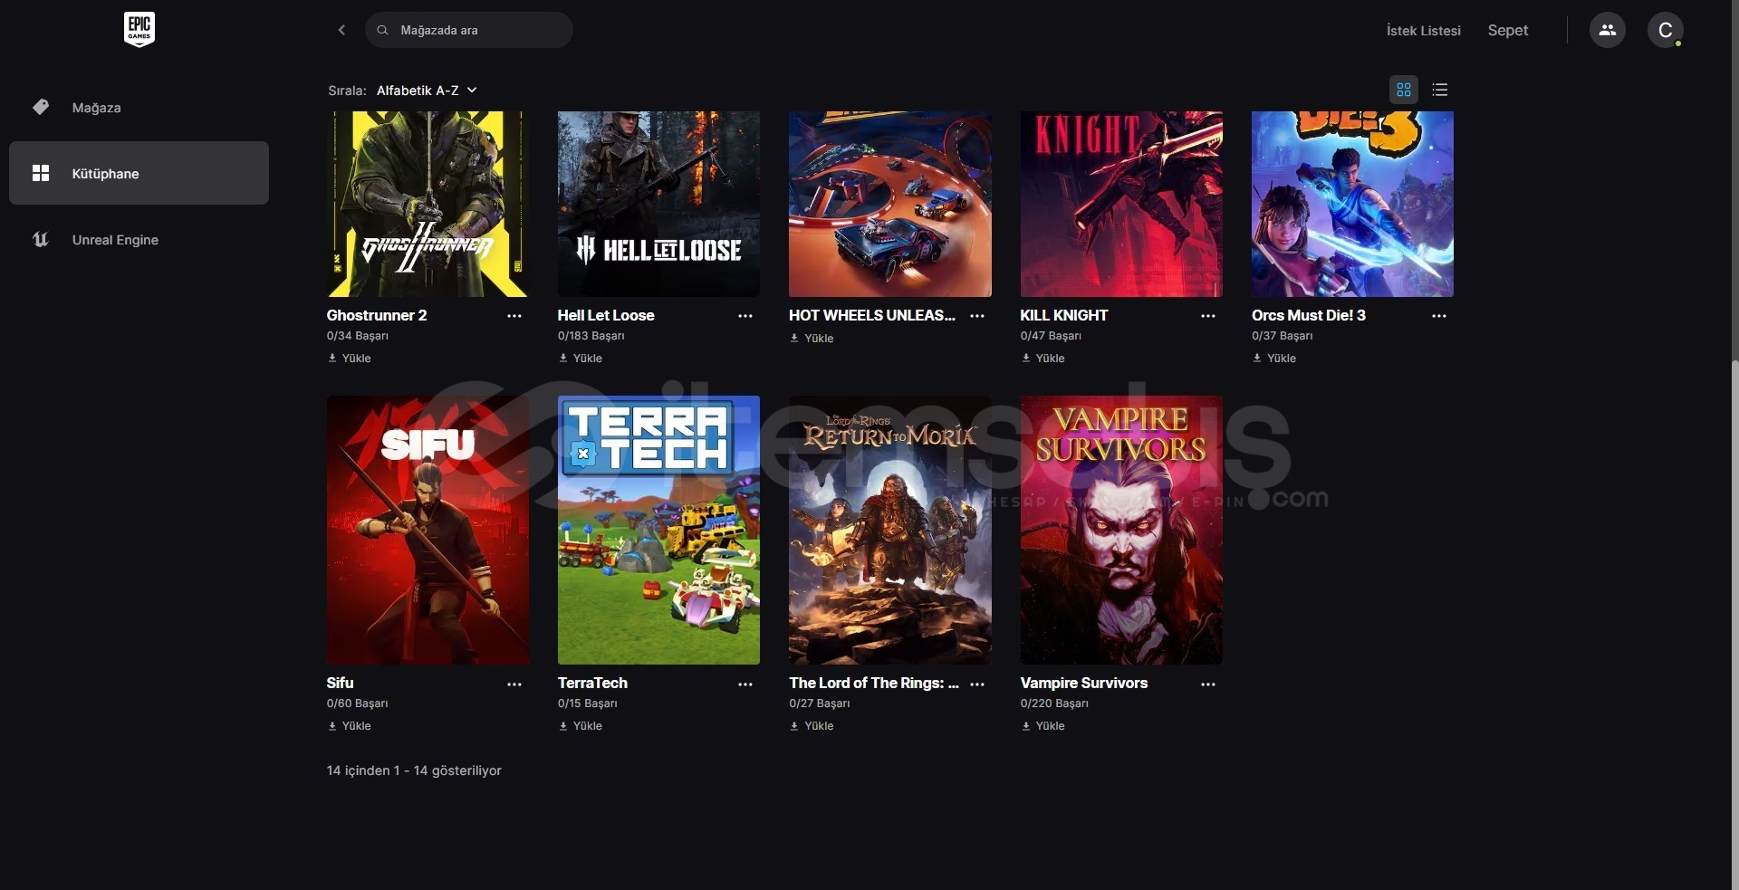The width and height of the screenshot is (1739, 890).
Task: Open the Hell Let Loose cover art
Action: (658, 204)
